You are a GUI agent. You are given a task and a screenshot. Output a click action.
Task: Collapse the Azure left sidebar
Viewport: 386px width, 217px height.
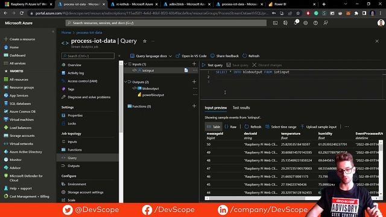(53, 32)
